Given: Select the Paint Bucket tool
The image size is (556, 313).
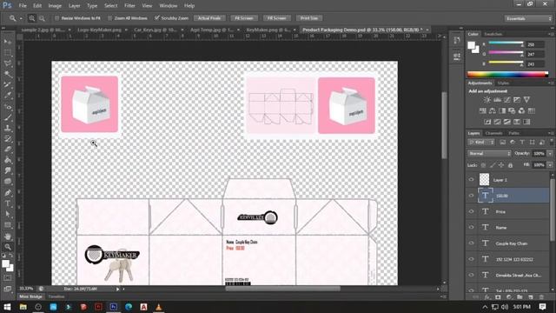Looking at the screenshot, I should [8, 160].
